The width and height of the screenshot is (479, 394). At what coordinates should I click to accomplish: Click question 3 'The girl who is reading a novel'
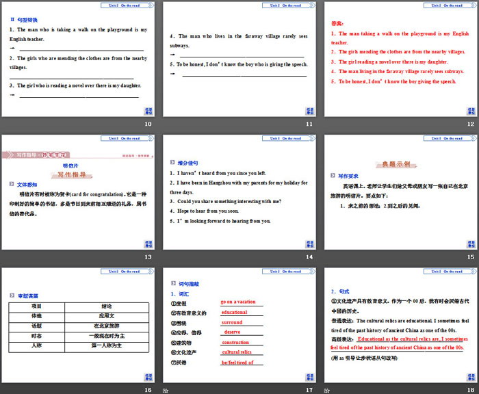75,86
